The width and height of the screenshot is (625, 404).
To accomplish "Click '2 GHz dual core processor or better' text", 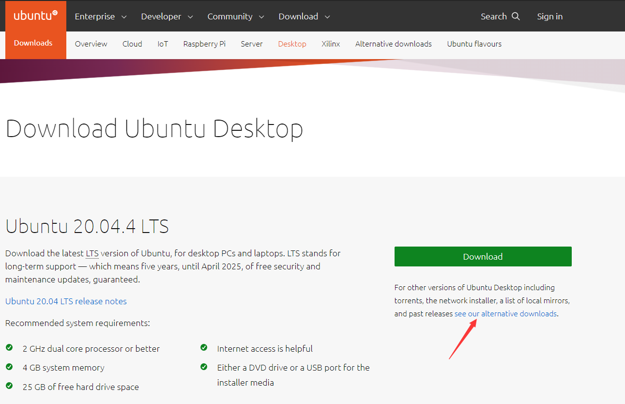I will click(91, 349).
